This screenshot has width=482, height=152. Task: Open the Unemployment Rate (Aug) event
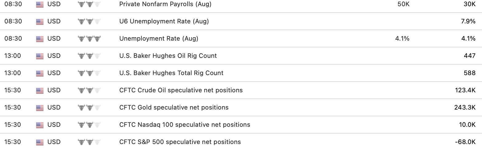click(159, 39)
